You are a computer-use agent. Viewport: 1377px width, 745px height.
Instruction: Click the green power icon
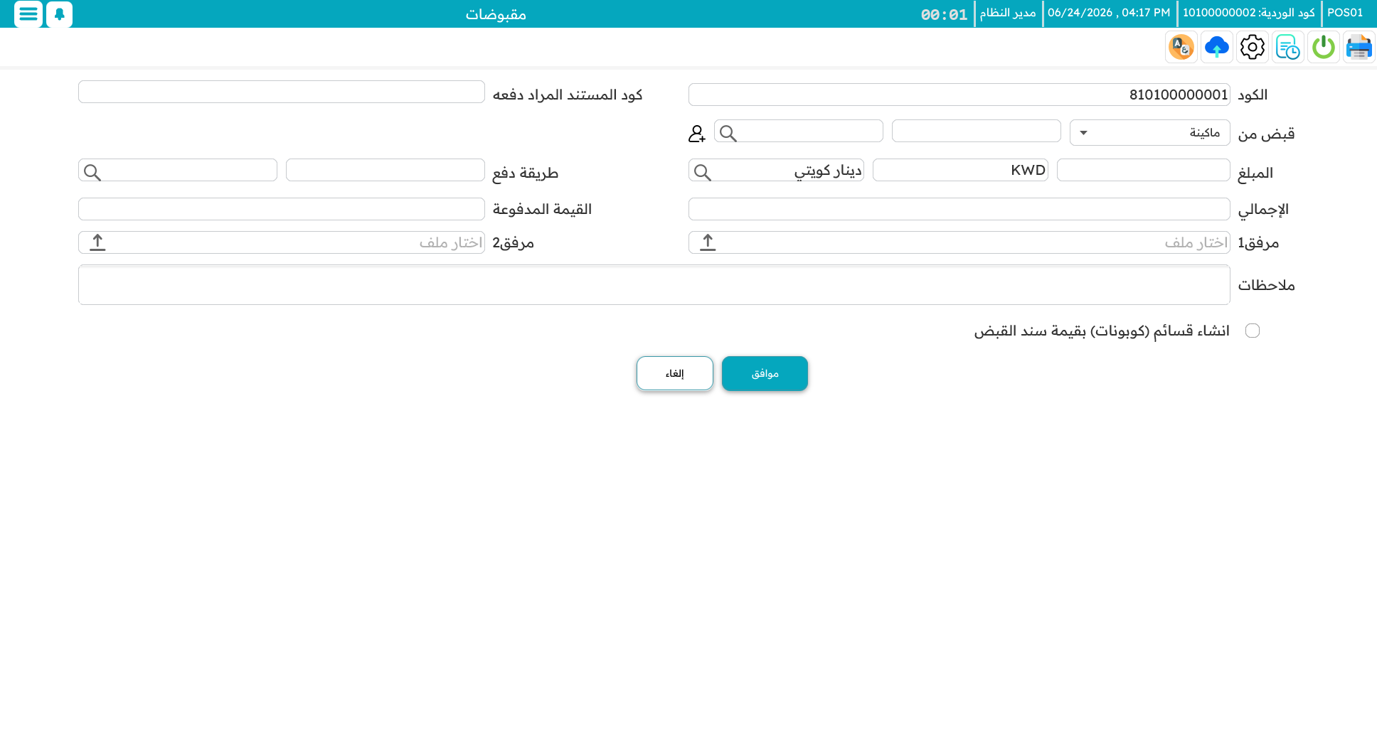coord(1323,48)
